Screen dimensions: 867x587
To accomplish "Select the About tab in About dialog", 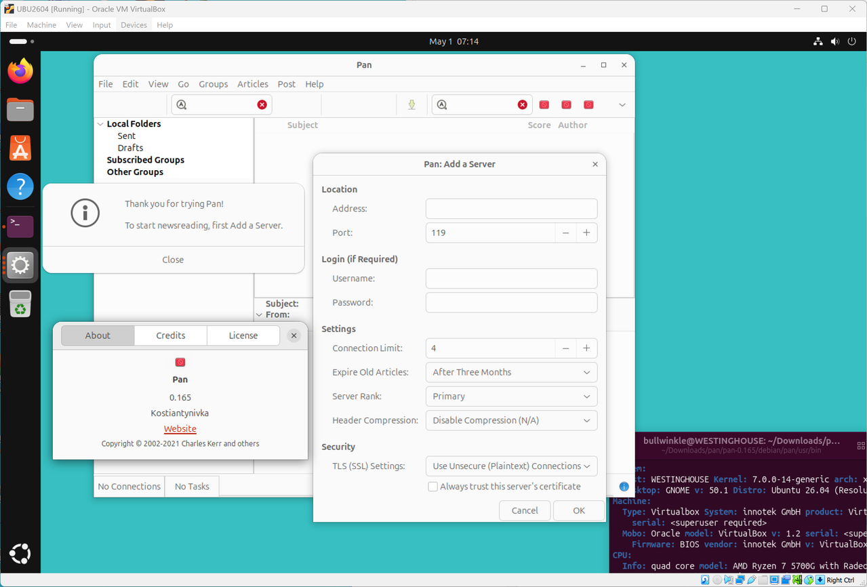I will [98, 336].
